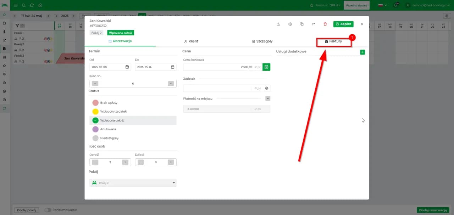Screen dimensions: 454x215
Task: Click the trash delete reservation icon
Action: pos(325,24)
